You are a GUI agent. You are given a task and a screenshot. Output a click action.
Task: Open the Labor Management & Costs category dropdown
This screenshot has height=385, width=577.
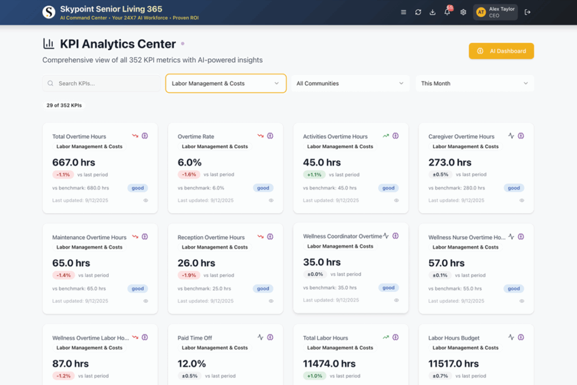click(226, 83)
